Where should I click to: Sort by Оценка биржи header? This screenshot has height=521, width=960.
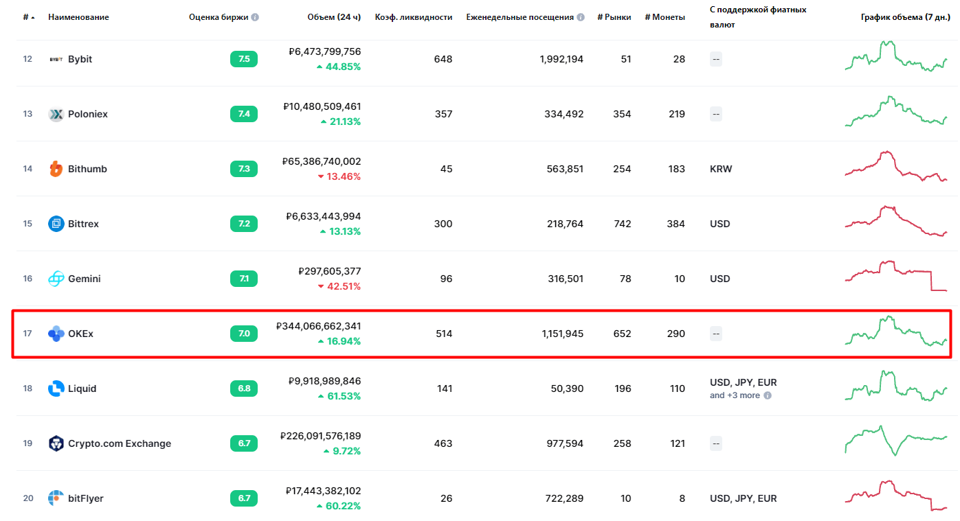tap(219, 17)
